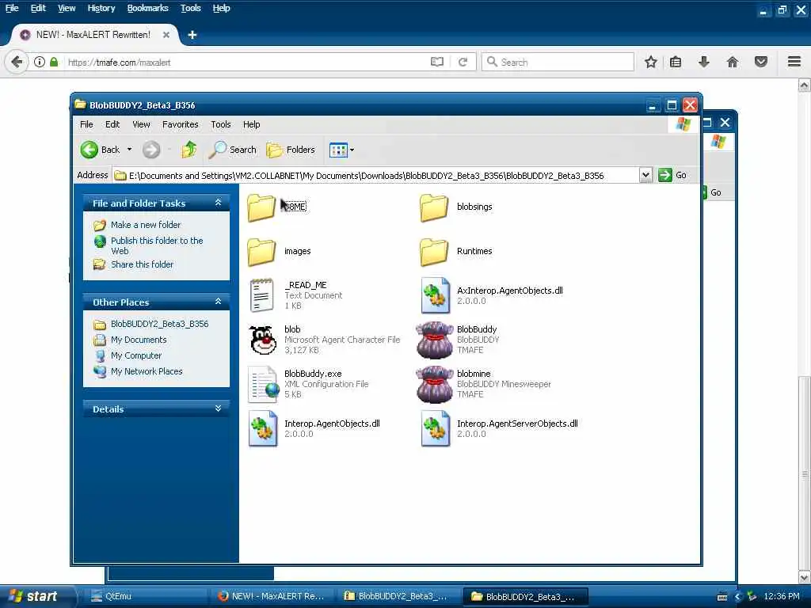
Task: Bookmark this page with star icon
Action: click(x=651, y=62)
